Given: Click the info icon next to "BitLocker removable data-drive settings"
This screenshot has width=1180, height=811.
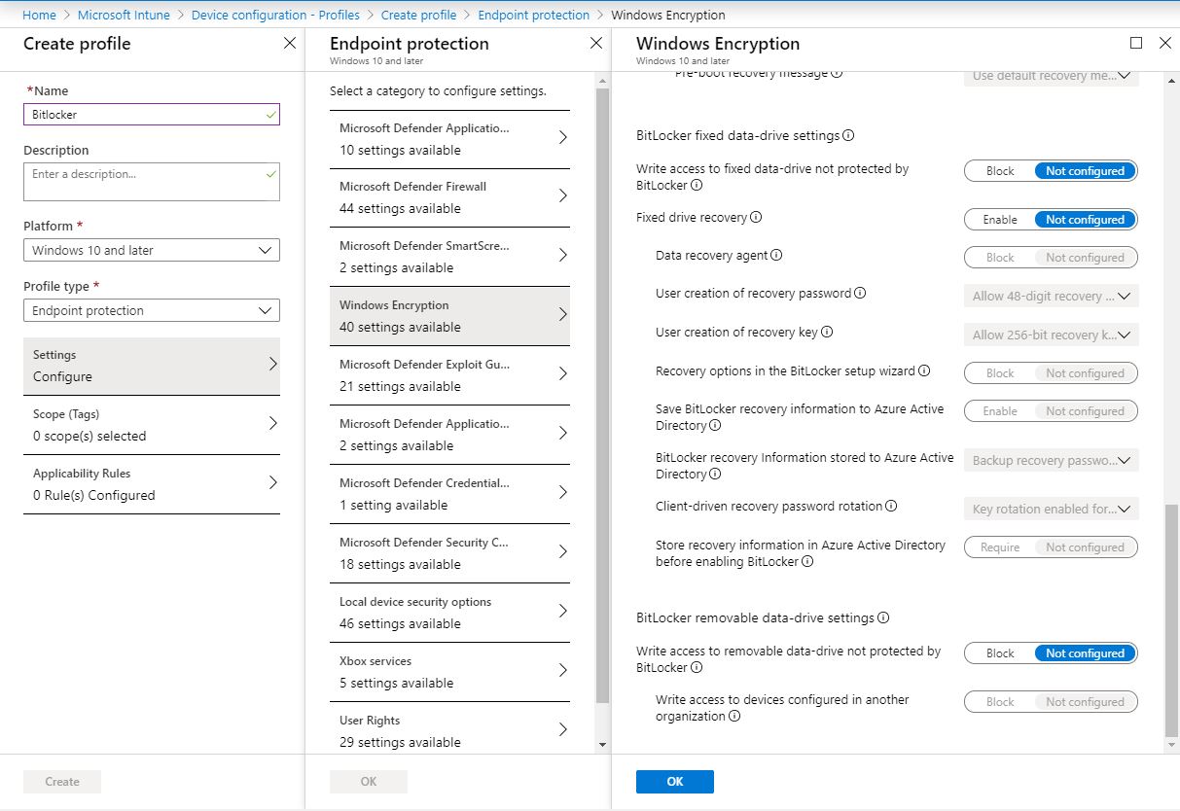Looking at the screenshot, I should [x=880, y=617].
